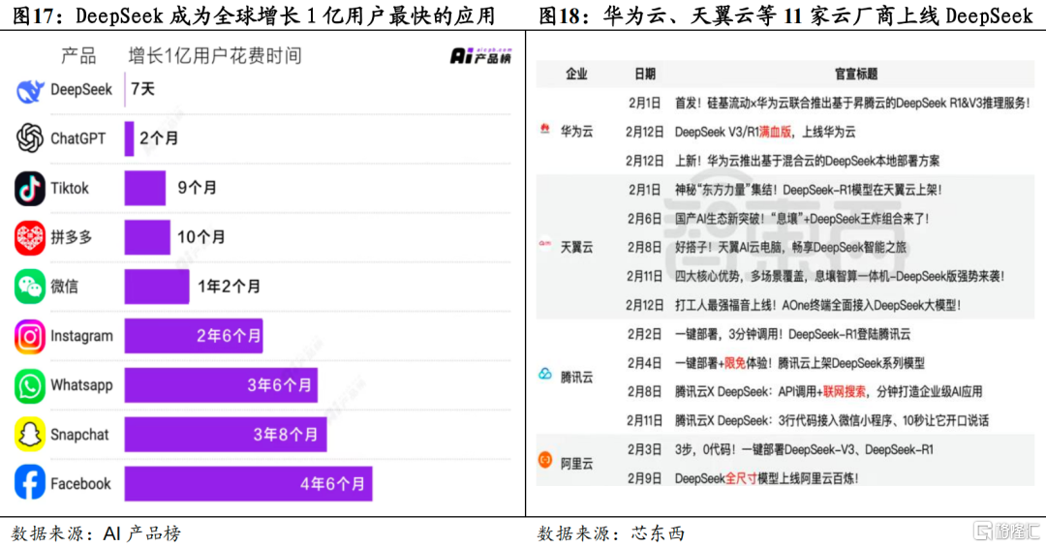This screenshot has height=547, width=1046.
Task: Click the Facebook 4年6个月 purple bar
Action: coord(248,484)
